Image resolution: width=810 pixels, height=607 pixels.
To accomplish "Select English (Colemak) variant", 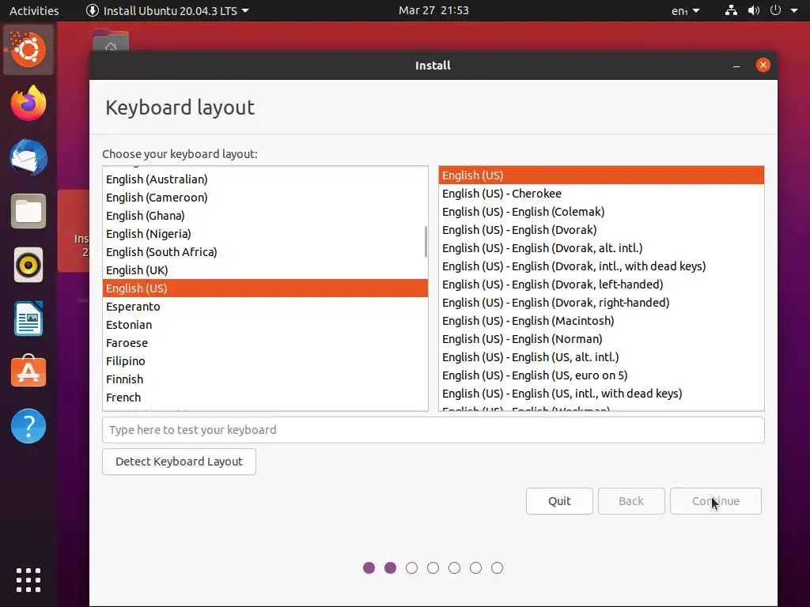I will point(601,212).
